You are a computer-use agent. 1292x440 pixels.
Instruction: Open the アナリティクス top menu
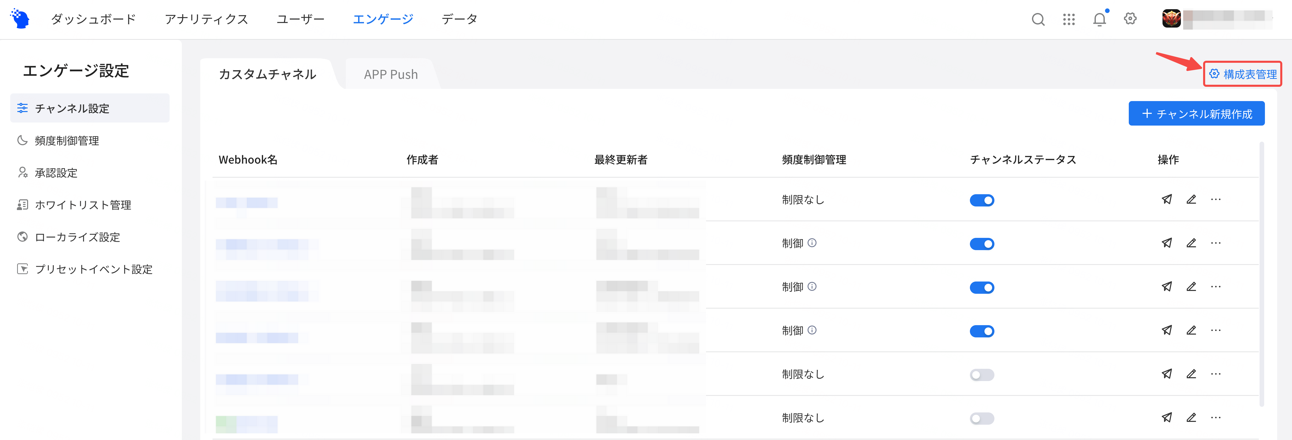(x=207, y=19)
